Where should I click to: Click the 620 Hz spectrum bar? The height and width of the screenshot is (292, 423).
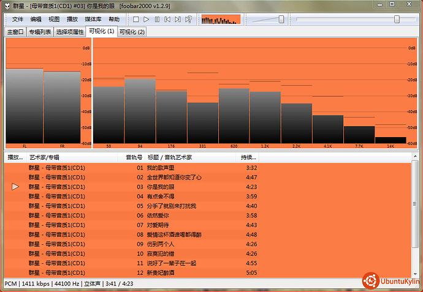[234, 116]
